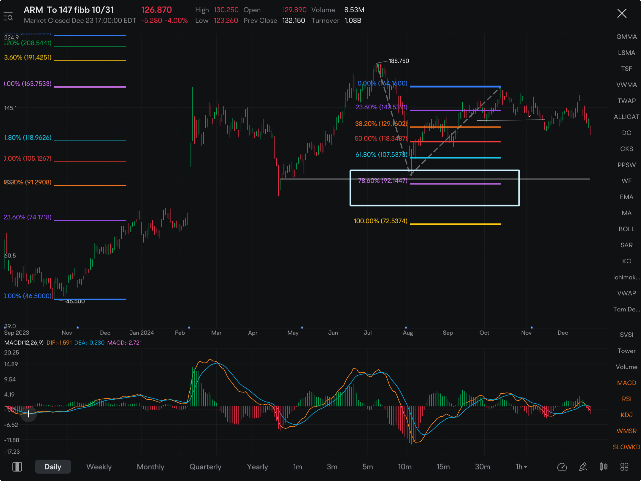641x481 pixels.
Task: Disable the active WMSR sub-indicator
Action: [626, 431]
